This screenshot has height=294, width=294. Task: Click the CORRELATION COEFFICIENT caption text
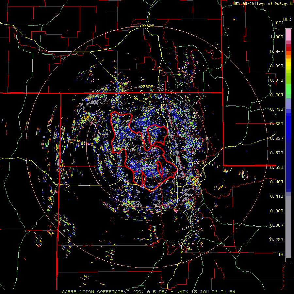[x=96, y=292]
